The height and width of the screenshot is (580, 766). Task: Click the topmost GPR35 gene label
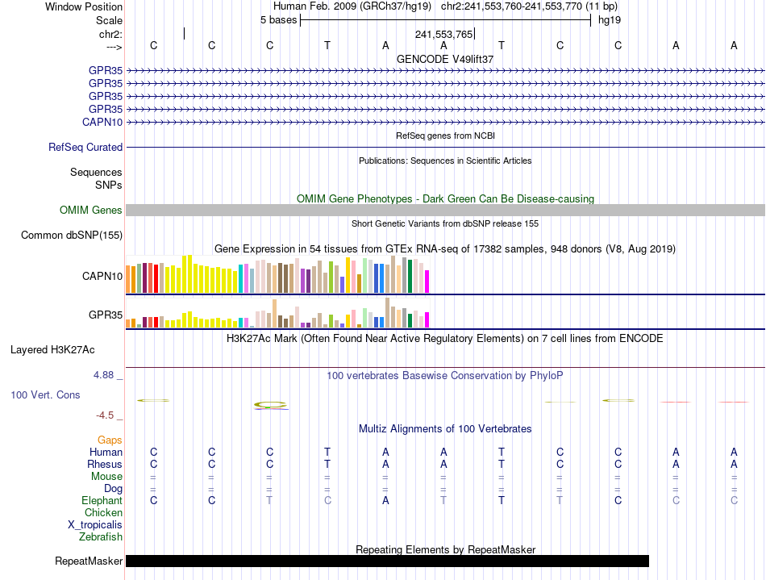pyautogui.click(x=105, y=70)
